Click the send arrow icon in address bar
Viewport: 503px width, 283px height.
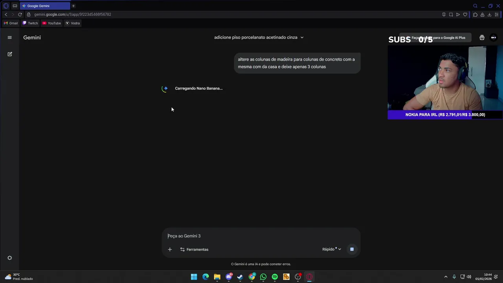tap(458, 15)
